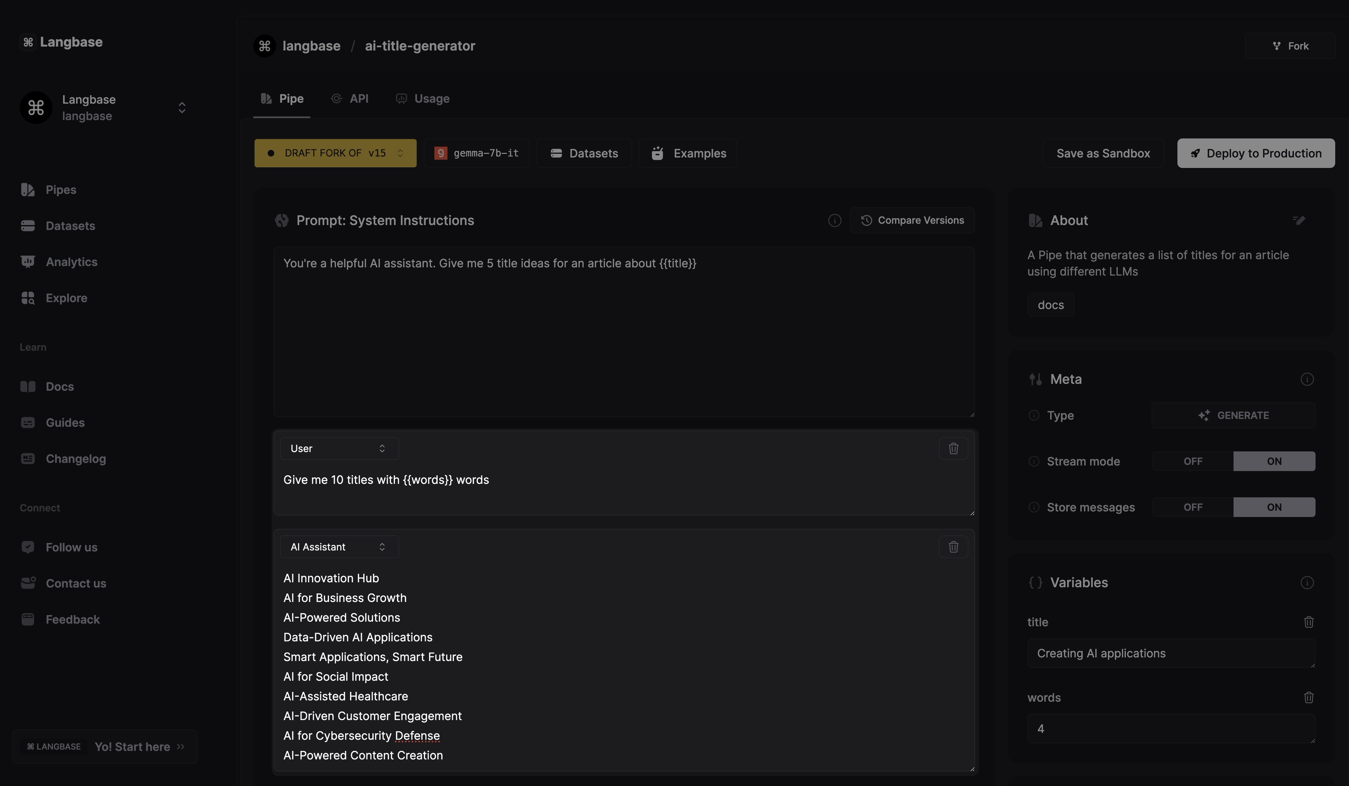1349x786 pixels.
Task: Remove the words variable
Action: 1308,697
